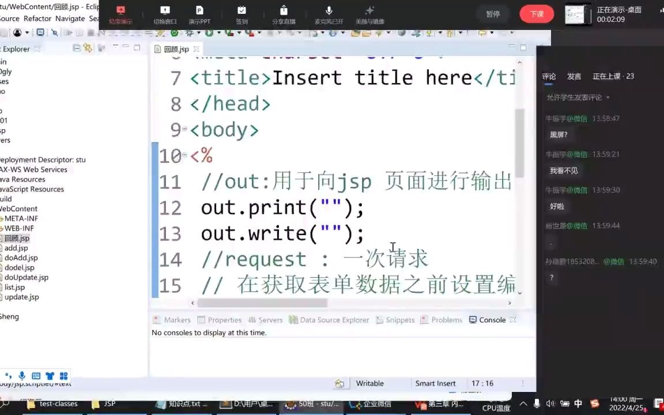Viewport: 664px width, 415px height.
Task: Open the 发言 panel tab
Action: 574,76
